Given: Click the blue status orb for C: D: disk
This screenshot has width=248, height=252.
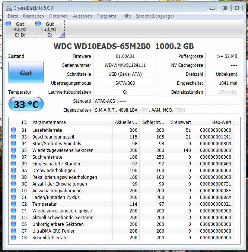Looking at the screenshot, I should coord(8,24).
